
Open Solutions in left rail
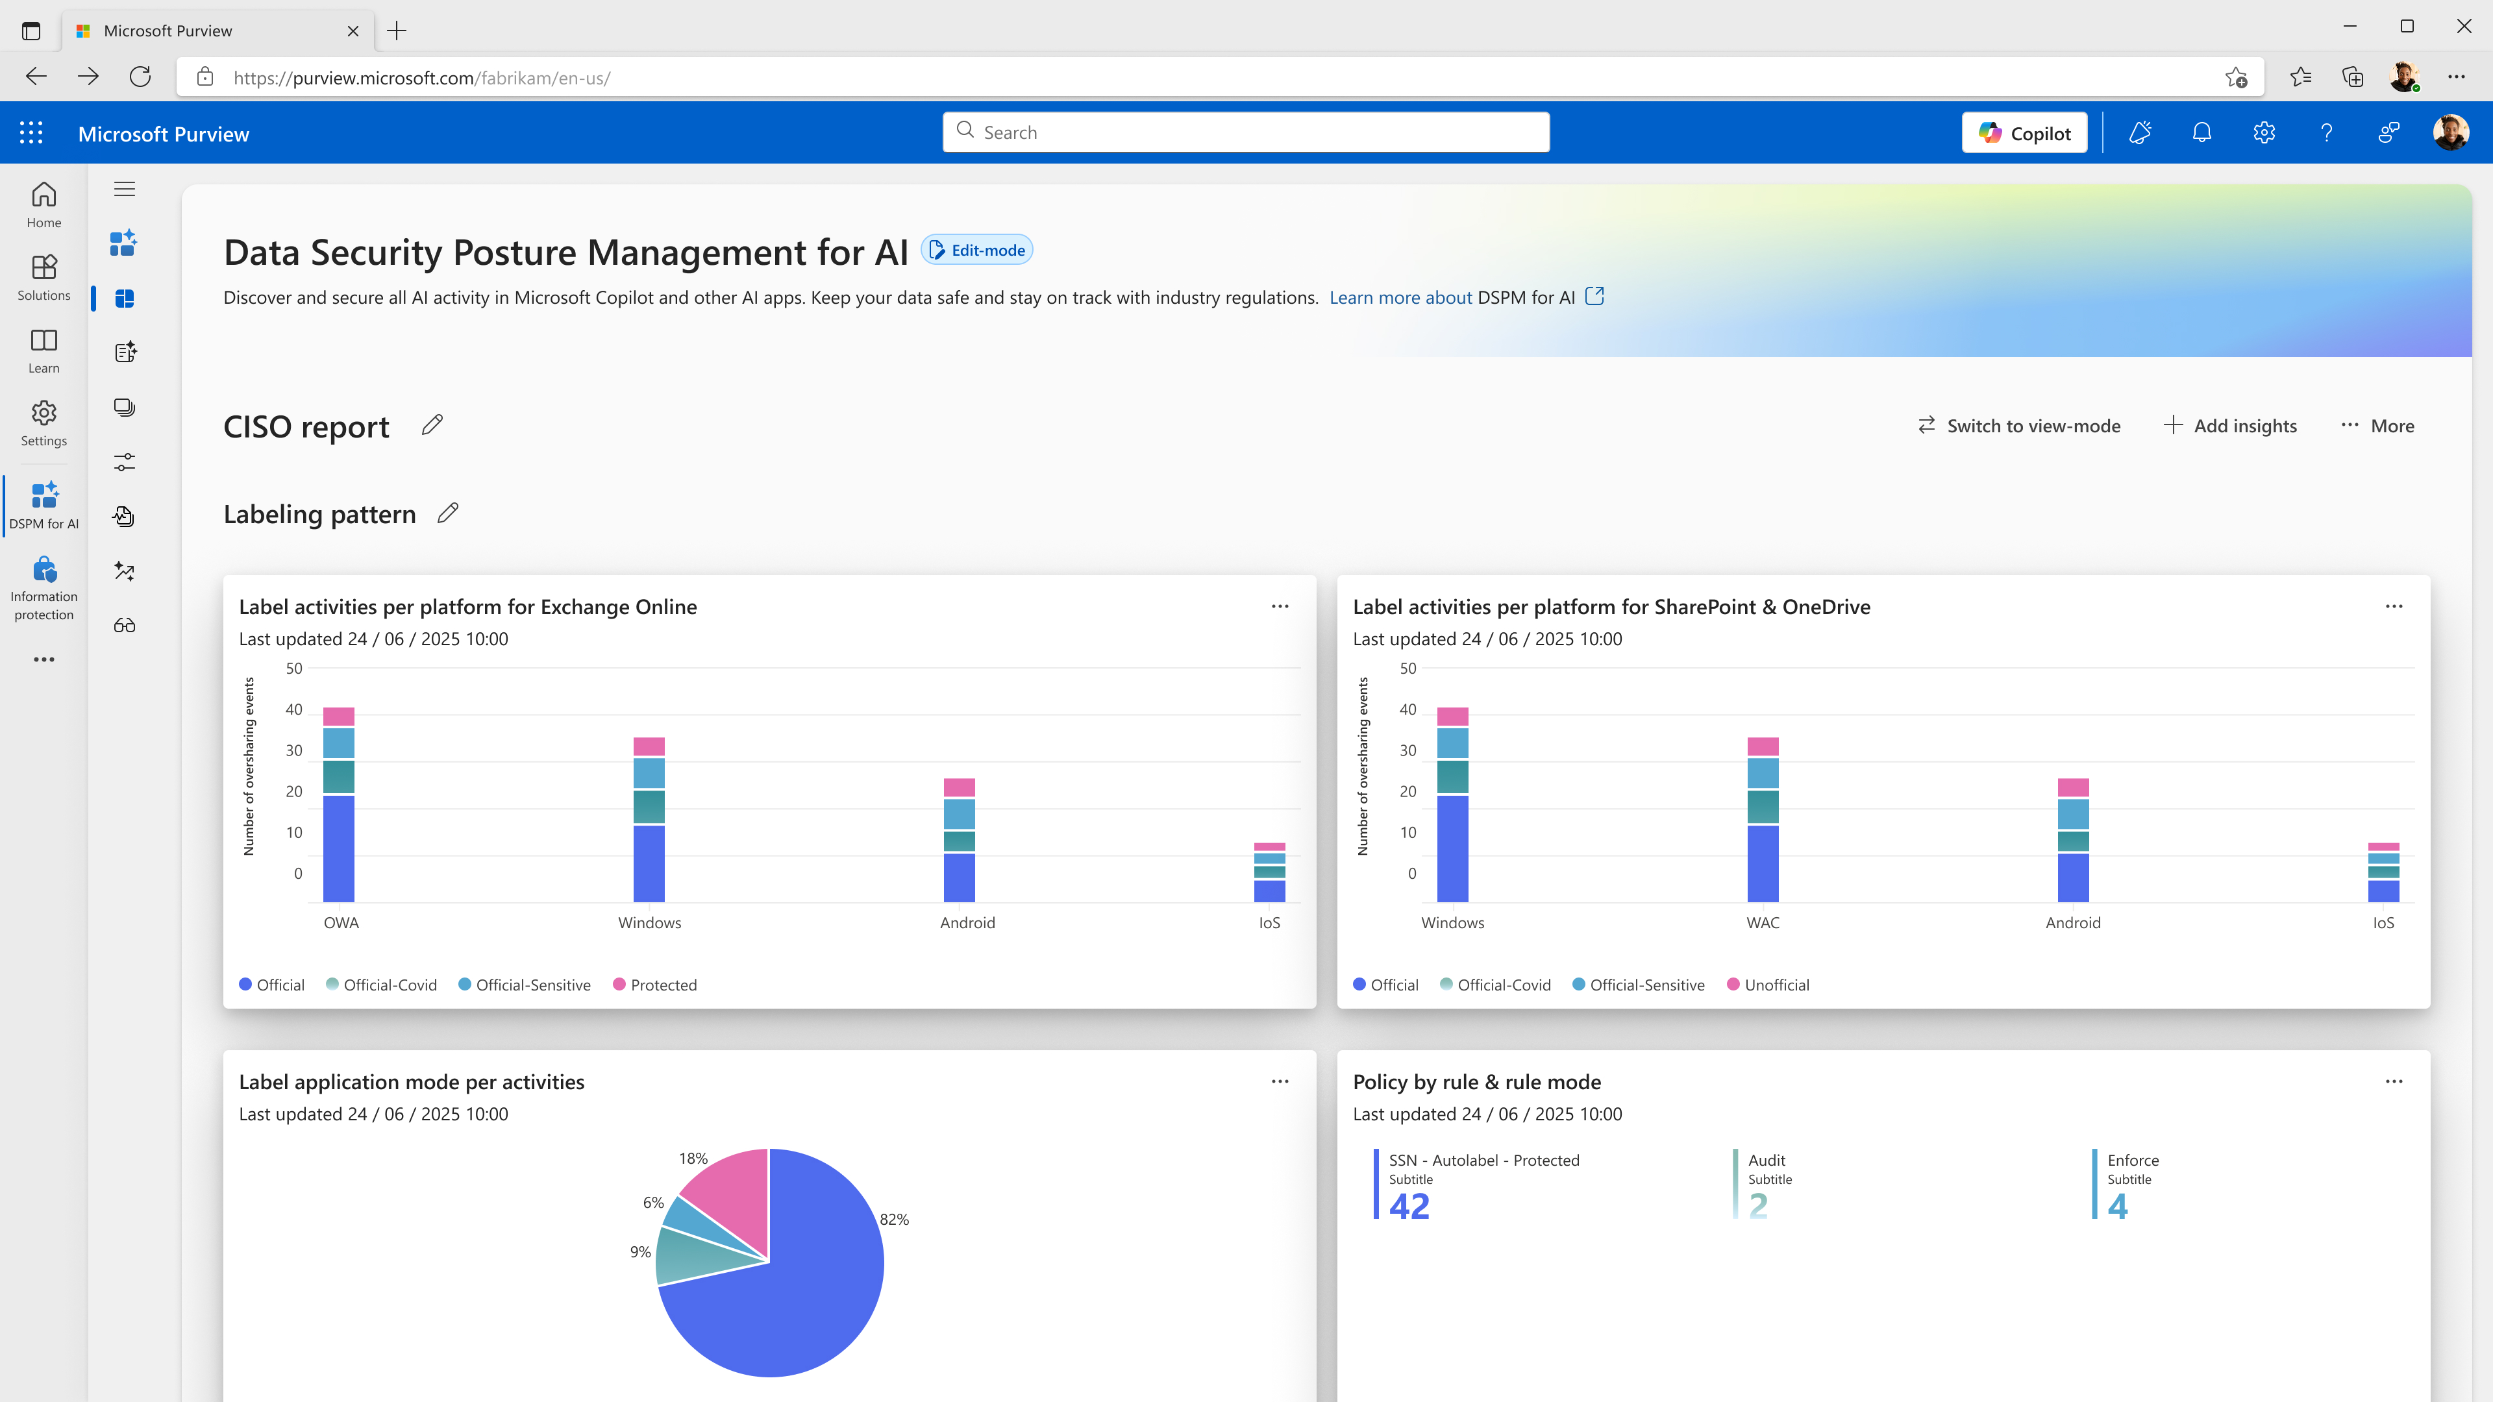click(43, 278)
